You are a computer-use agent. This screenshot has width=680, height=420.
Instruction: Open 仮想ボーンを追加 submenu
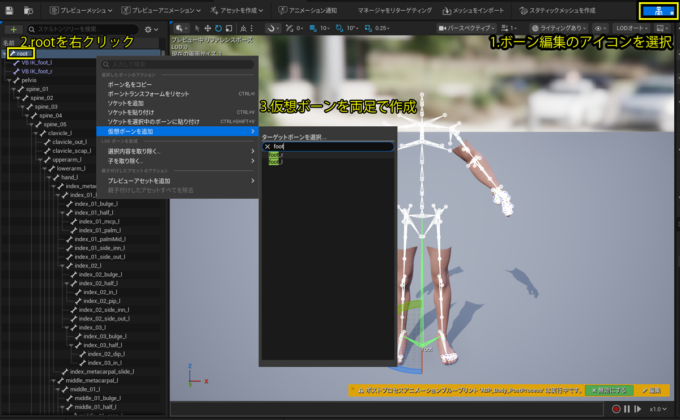pos(178,131)
